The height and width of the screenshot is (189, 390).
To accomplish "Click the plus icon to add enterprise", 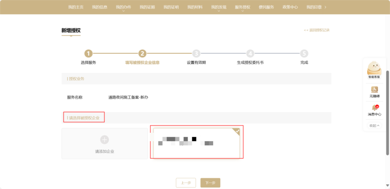I will 104,140.
